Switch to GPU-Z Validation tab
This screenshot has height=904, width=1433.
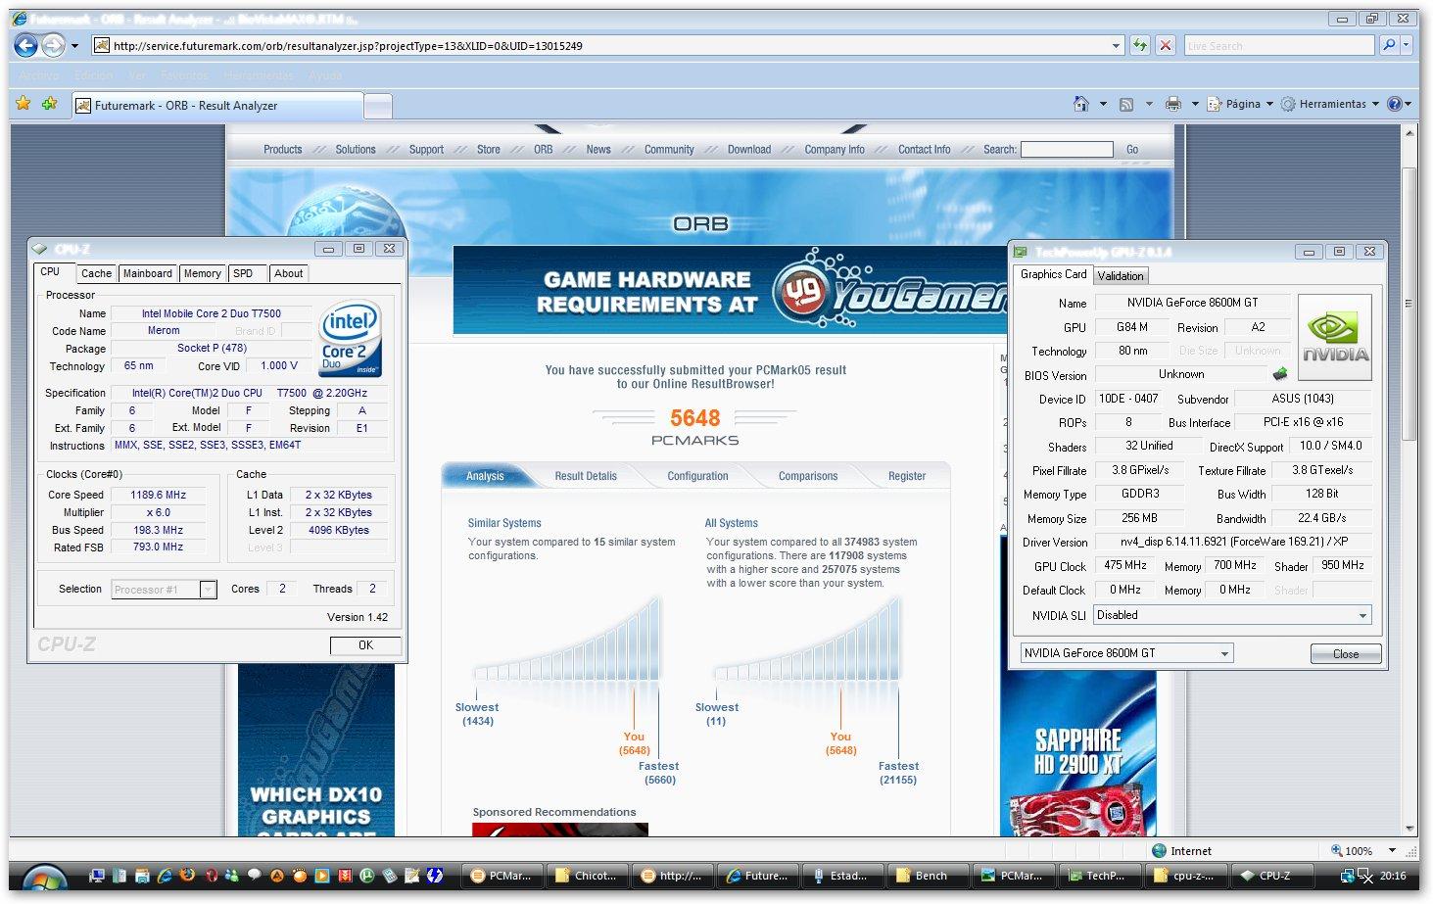pyautogui.click(x=1121, y=276)
